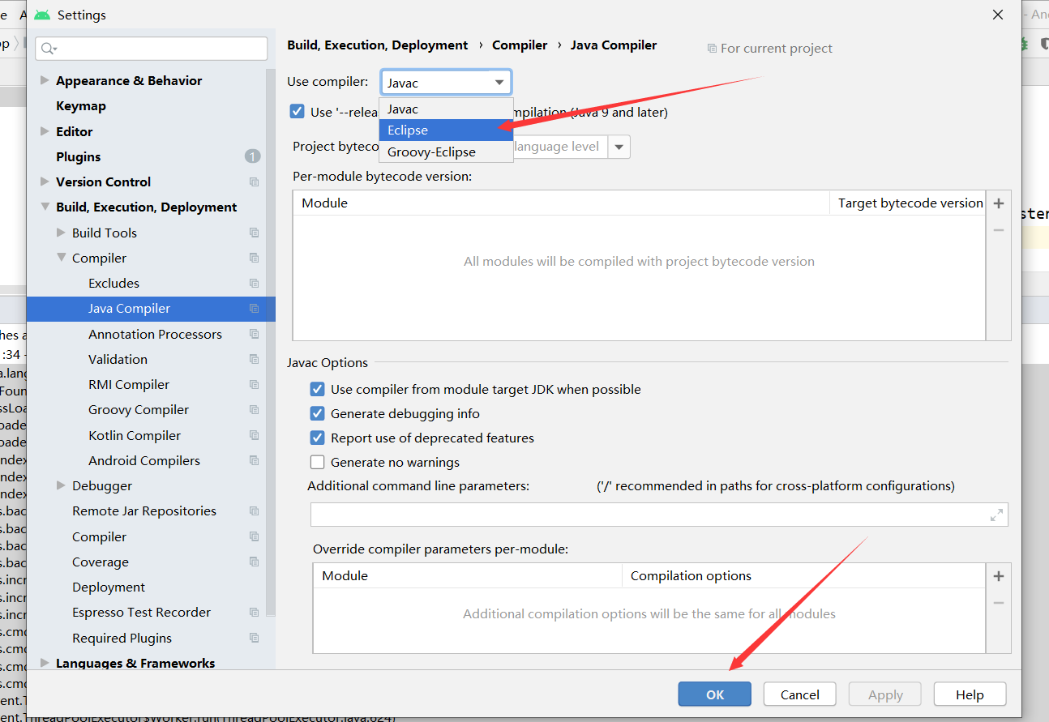Click project-level icon beside Remote Jar Repositories
This screenshot has width=1049, height=722.
[x=254, y=511]
